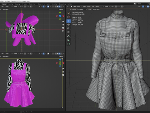Open the Add menu in right viewport header
The image size is (150, 113).
[93, 7]
